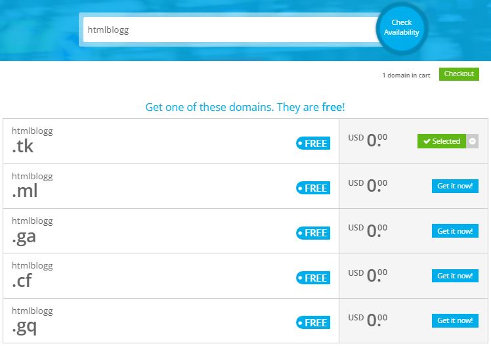Viewport: 491px width, 346px height.
Task: Click the FREE badge on the .gq row
Action: [312, 322]
